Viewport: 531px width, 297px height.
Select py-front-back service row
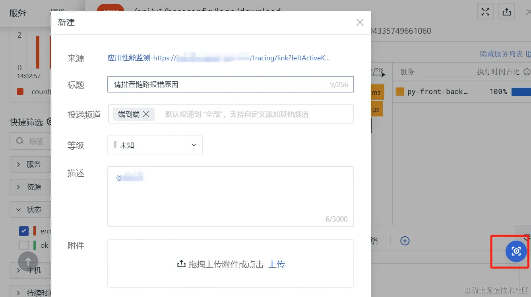[x=462, y=92]
